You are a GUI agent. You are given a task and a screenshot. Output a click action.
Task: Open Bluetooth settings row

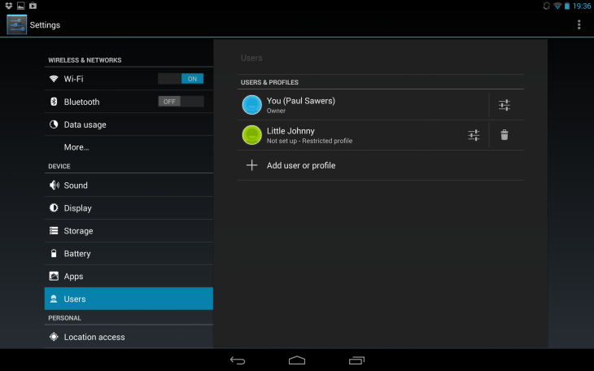[129, 102]
